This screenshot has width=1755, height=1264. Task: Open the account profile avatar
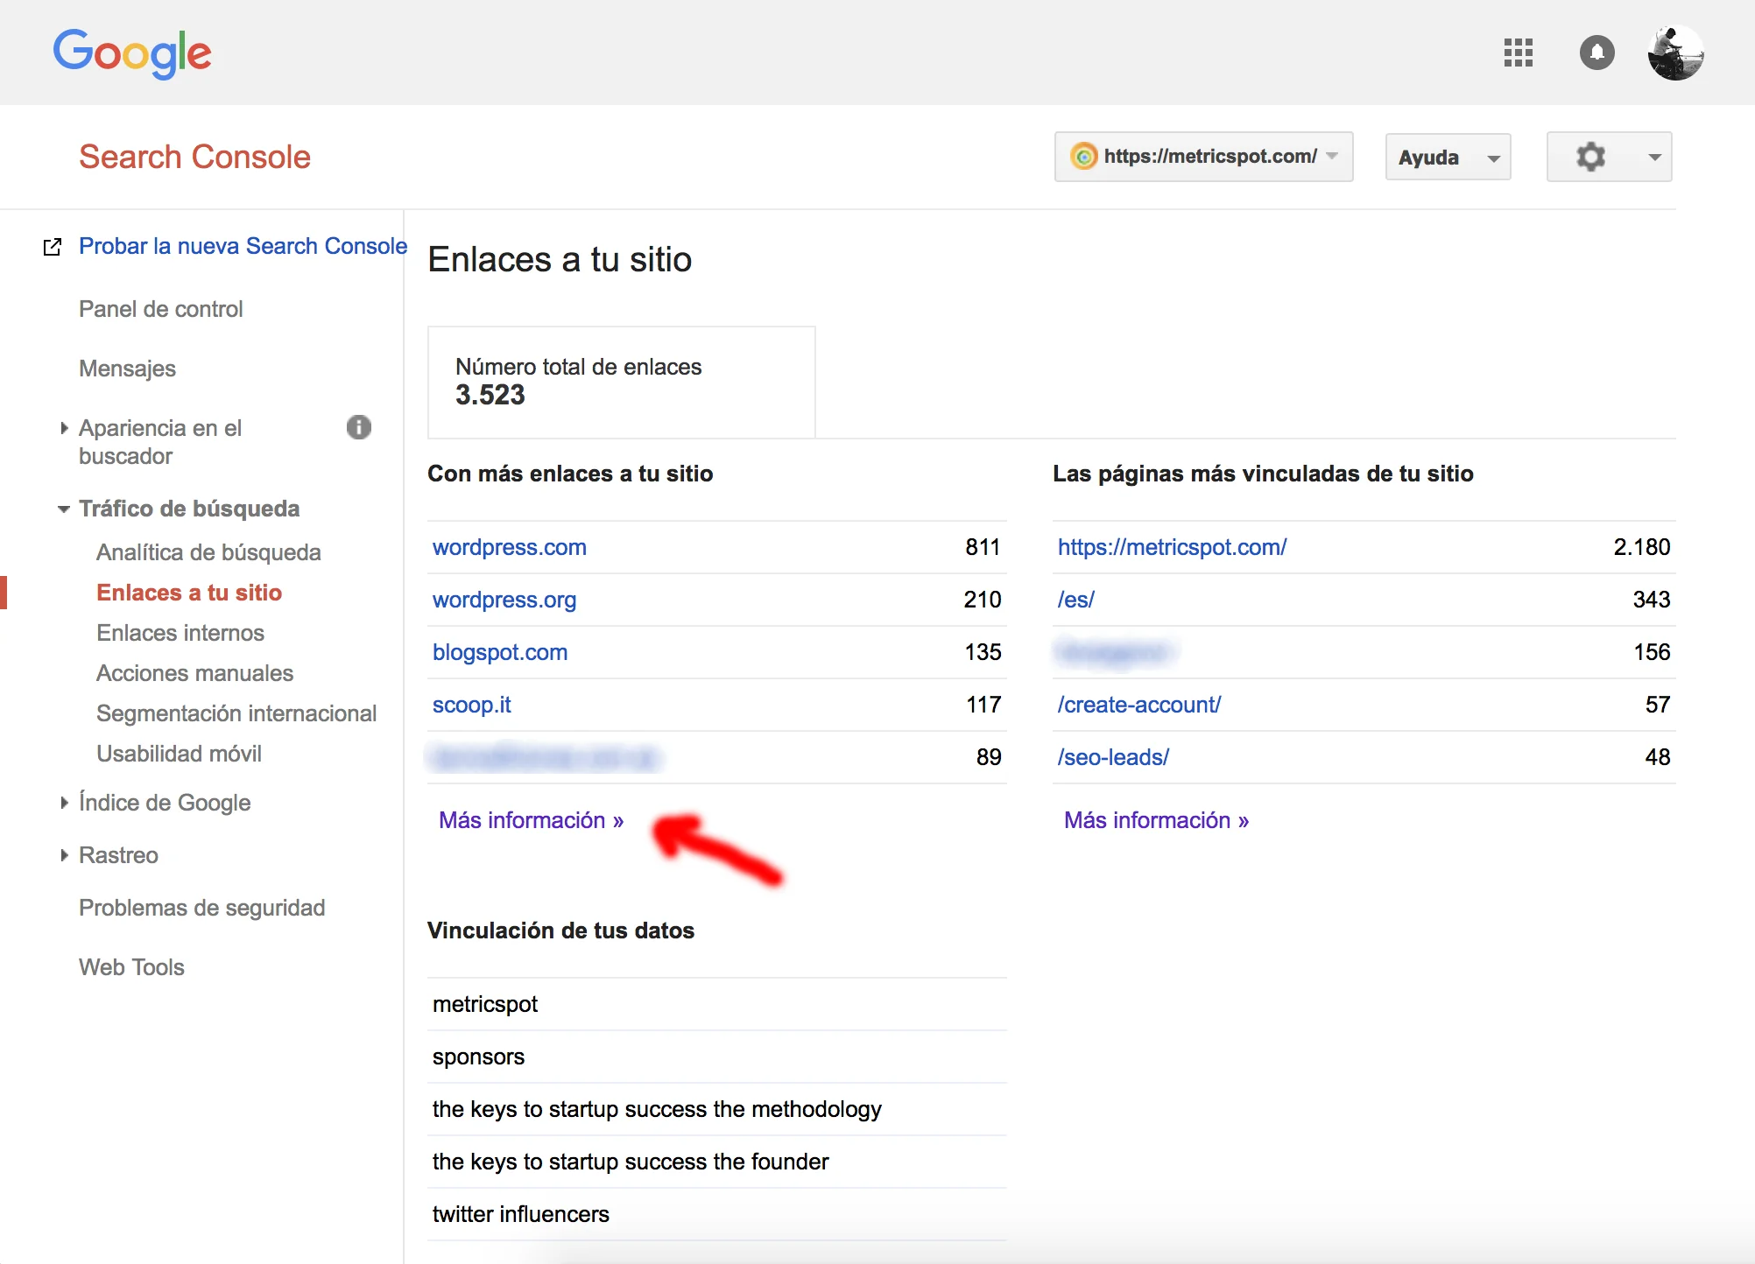pos(1675,53)
